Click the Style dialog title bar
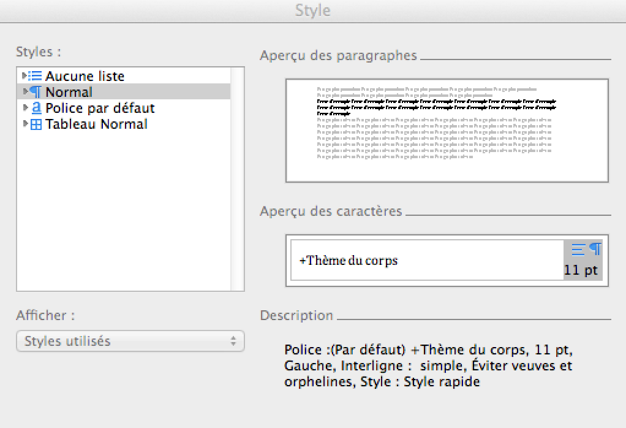The height and width of the screenshot is (428, 626). (312, 10)
